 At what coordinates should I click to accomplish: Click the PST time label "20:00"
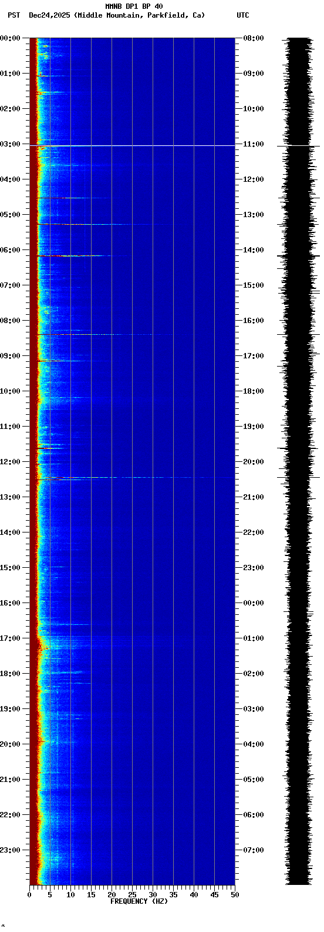click(10, 744)
